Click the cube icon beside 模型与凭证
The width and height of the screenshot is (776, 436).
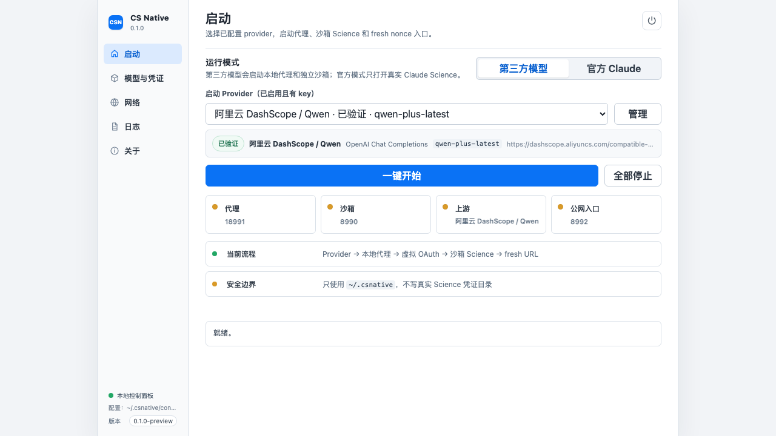(115, 78)
